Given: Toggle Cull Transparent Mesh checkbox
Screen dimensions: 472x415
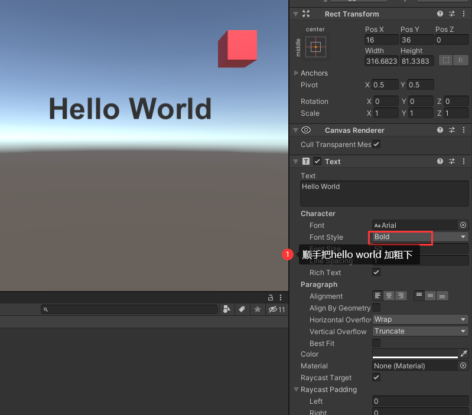Looking at the screenshot, I should click(x=376, y=144).
